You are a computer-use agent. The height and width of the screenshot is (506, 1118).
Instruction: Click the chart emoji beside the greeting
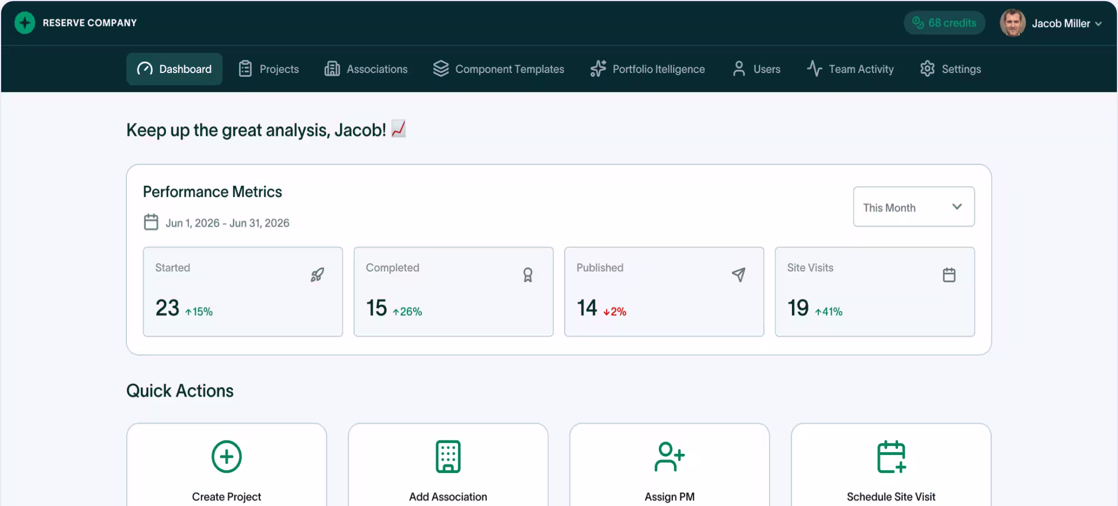pos(398,129)
